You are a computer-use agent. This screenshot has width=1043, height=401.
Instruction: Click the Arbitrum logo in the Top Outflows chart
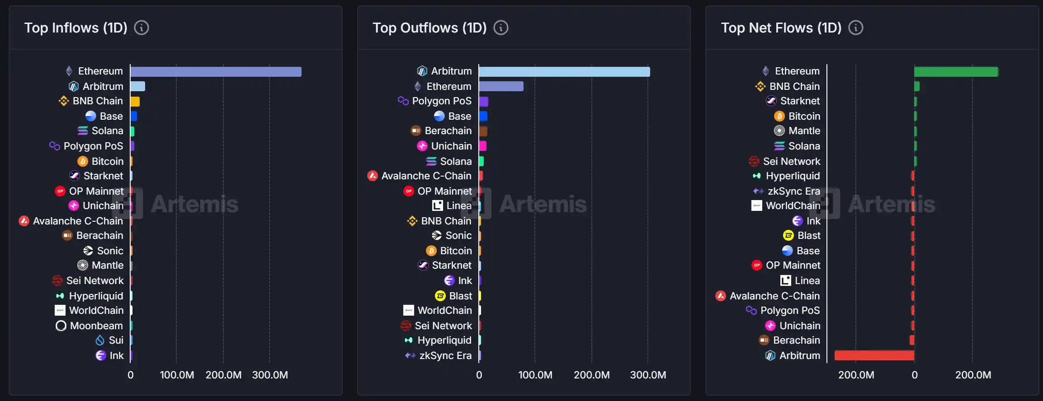pos(422,71)
